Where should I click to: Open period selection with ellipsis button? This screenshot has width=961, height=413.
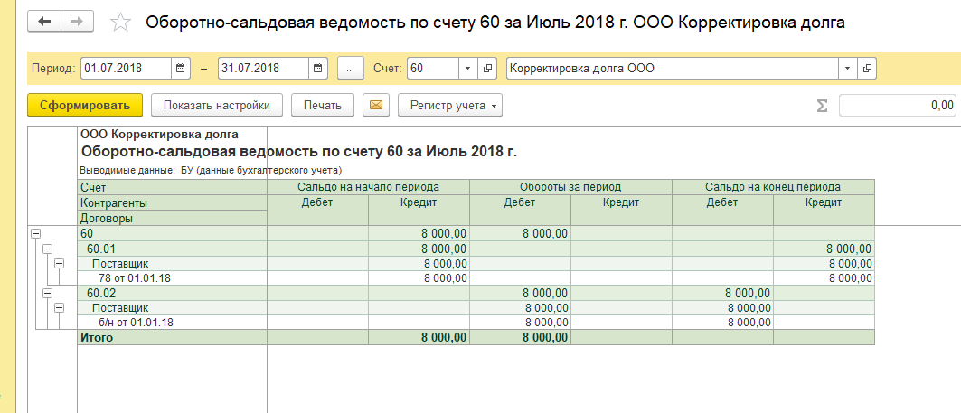click(x=351, y=68)
